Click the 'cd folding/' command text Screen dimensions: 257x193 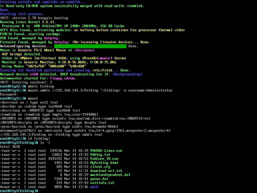click(39, 139)
